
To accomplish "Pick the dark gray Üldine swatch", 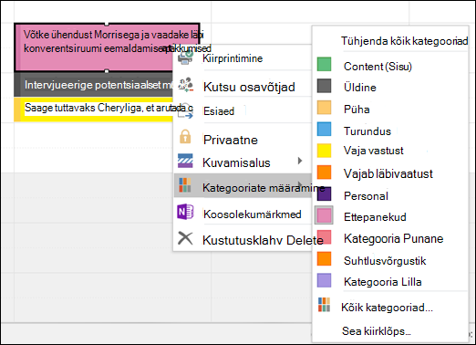I will point(324,86).
